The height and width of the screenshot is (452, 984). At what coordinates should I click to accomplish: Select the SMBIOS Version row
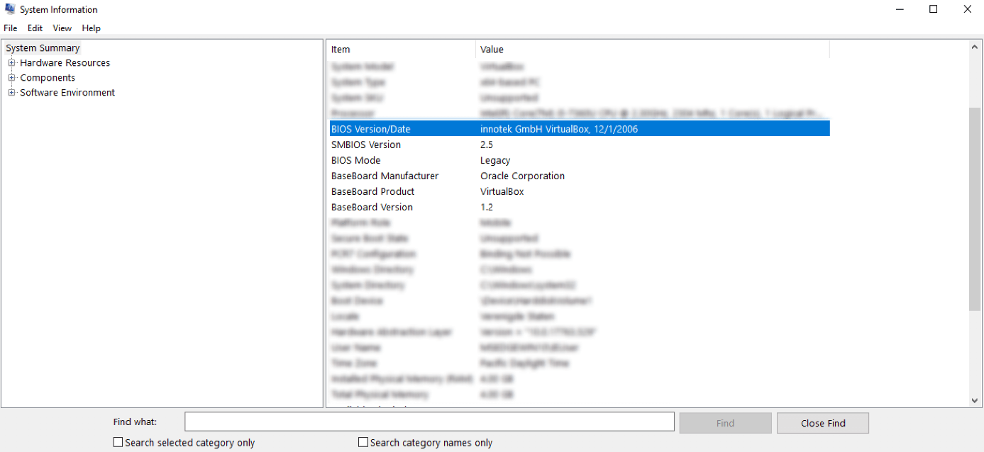tap(366, 145)
